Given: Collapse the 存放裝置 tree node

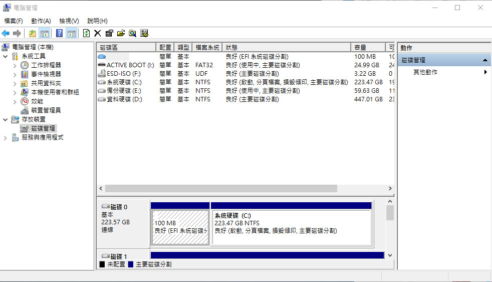Looking at the screenshot, I should point(6,119).
